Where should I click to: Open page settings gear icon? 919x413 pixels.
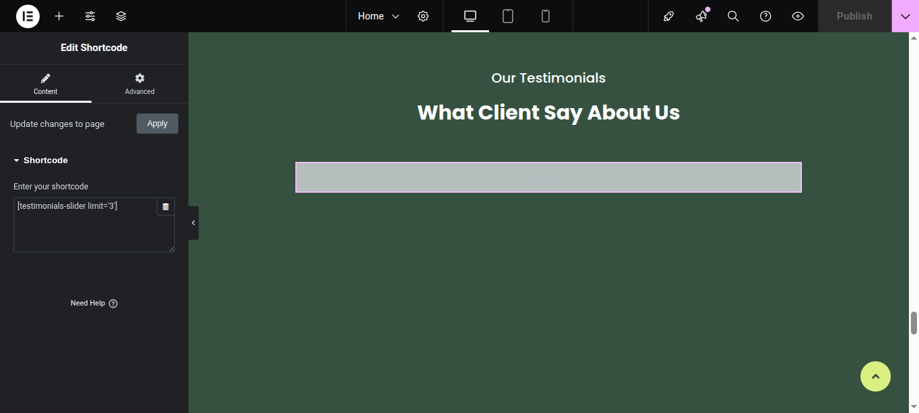pos(423,16)
